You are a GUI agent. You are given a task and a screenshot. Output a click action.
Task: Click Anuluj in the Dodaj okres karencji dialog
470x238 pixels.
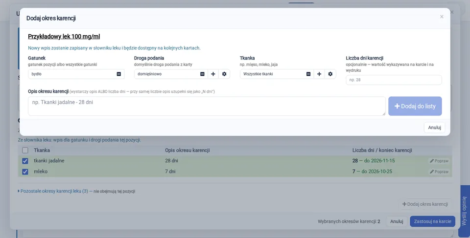tap(434, 128)
